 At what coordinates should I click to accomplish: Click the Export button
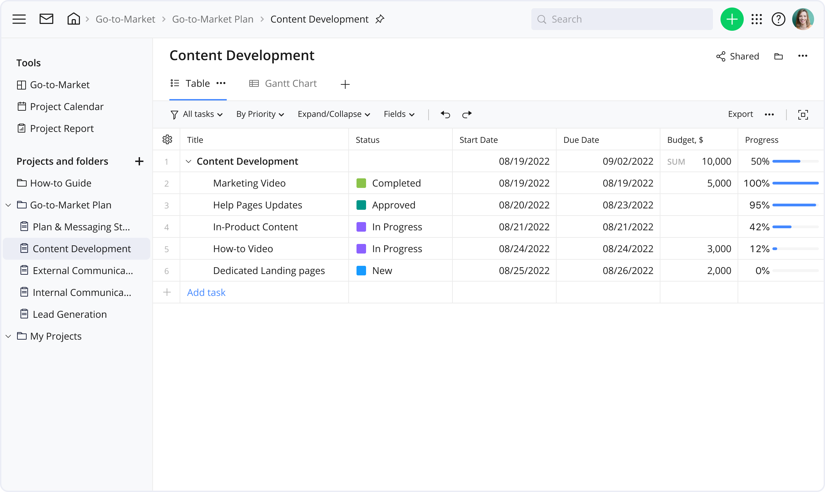coord(740,114)
